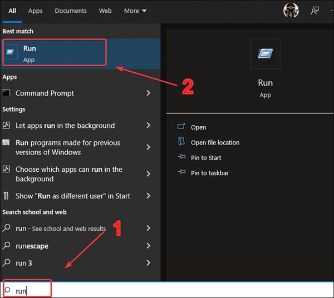Click the Command Prompt icon

(7, 93)
